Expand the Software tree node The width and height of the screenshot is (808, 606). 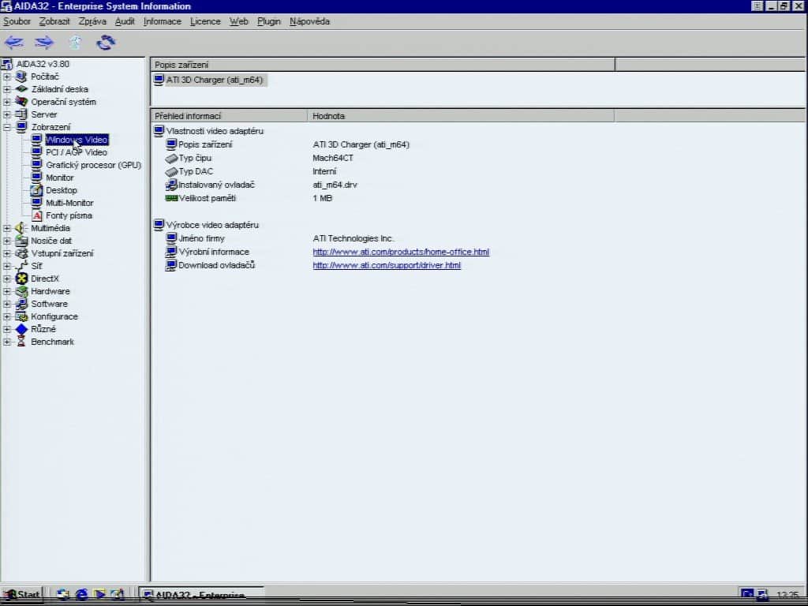(x=6, y=304)
